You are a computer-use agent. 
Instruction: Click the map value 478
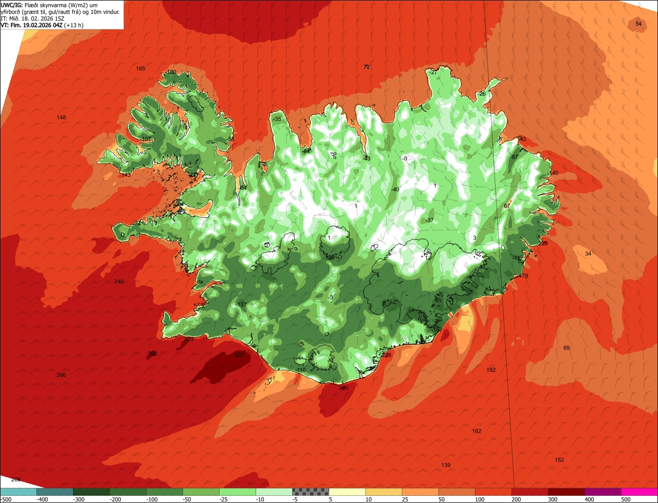tap(523, 277)
